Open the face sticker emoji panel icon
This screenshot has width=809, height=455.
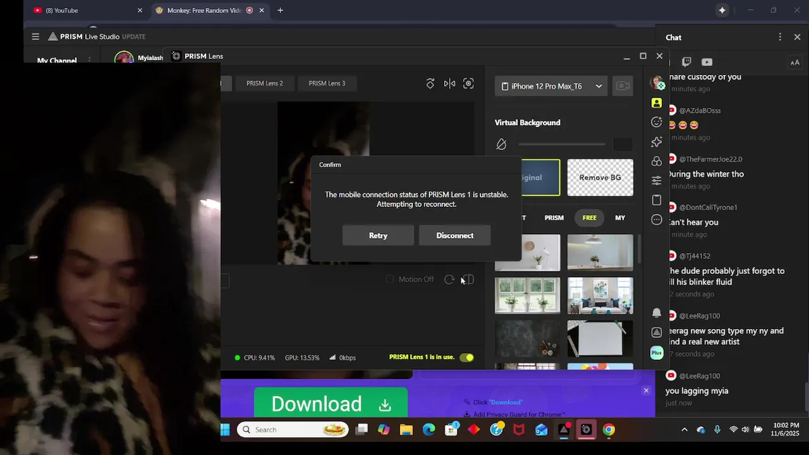(657, 122)
